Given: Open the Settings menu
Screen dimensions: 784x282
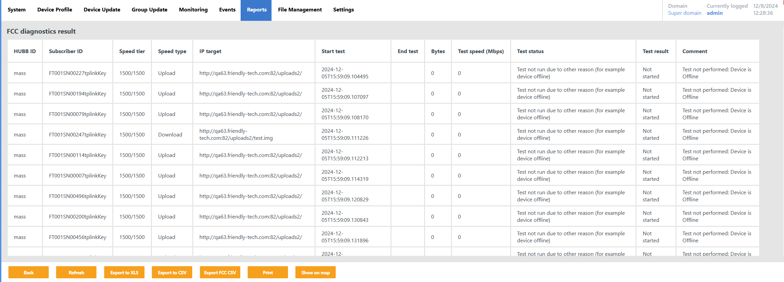Looking at the screenshot, I should tap(343, 10).
